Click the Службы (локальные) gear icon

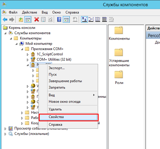point(11,134)
